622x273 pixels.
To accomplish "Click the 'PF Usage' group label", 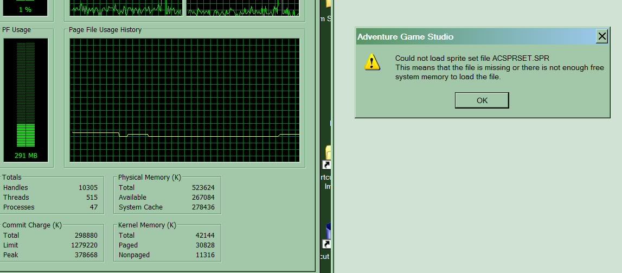I will pos(16,30).
